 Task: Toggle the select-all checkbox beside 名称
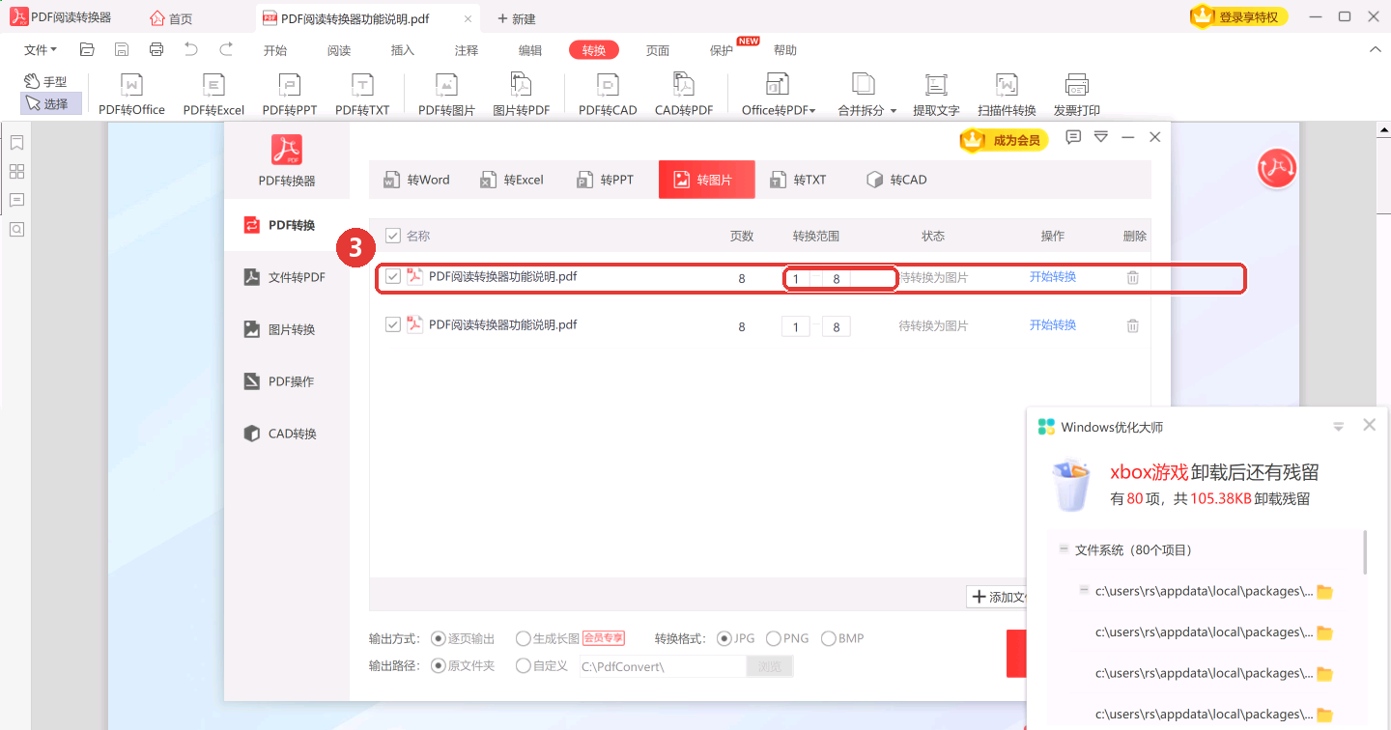point(393,236)
